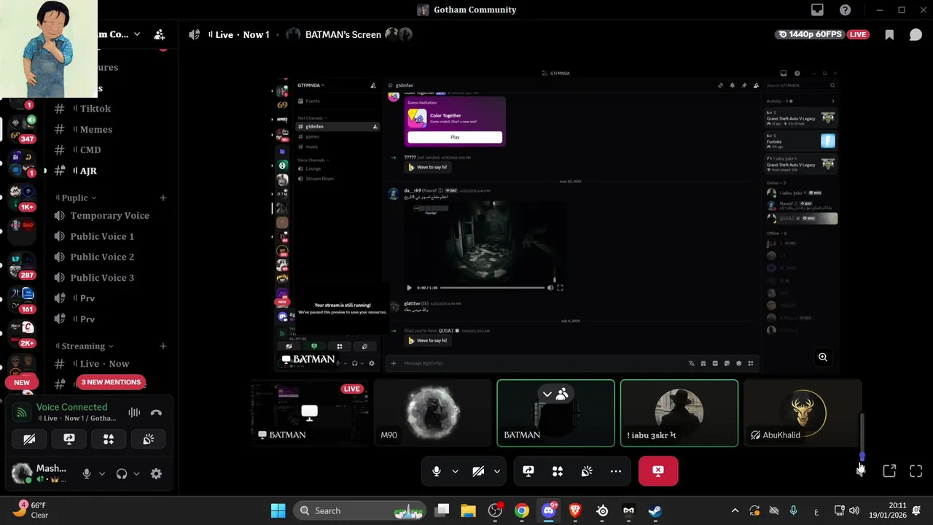The height and width of the screenshot is (525, 933).
Task: Open Steam from the taskbar
Action: (655, 510)
